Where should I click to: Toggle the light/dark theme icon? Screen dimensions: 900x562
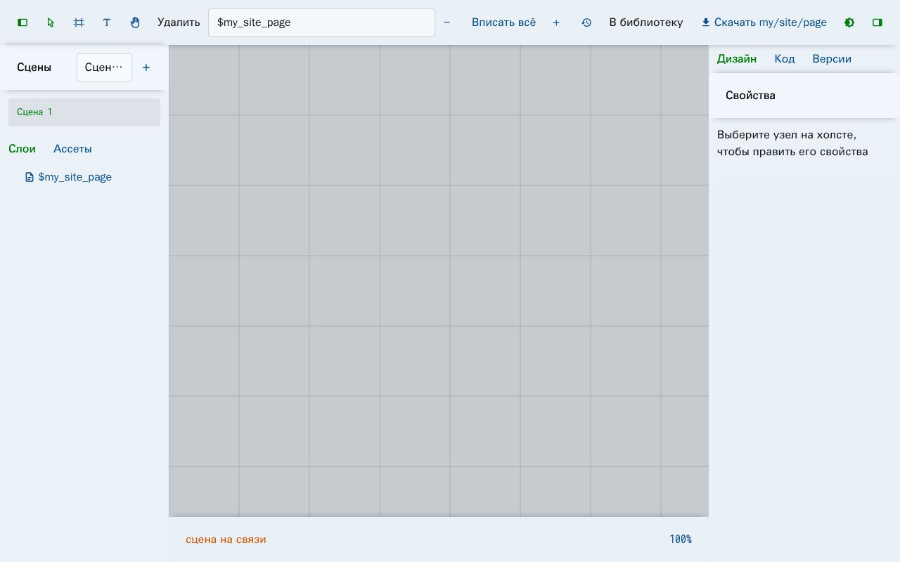pyautogui.click(x=849, y=22)
